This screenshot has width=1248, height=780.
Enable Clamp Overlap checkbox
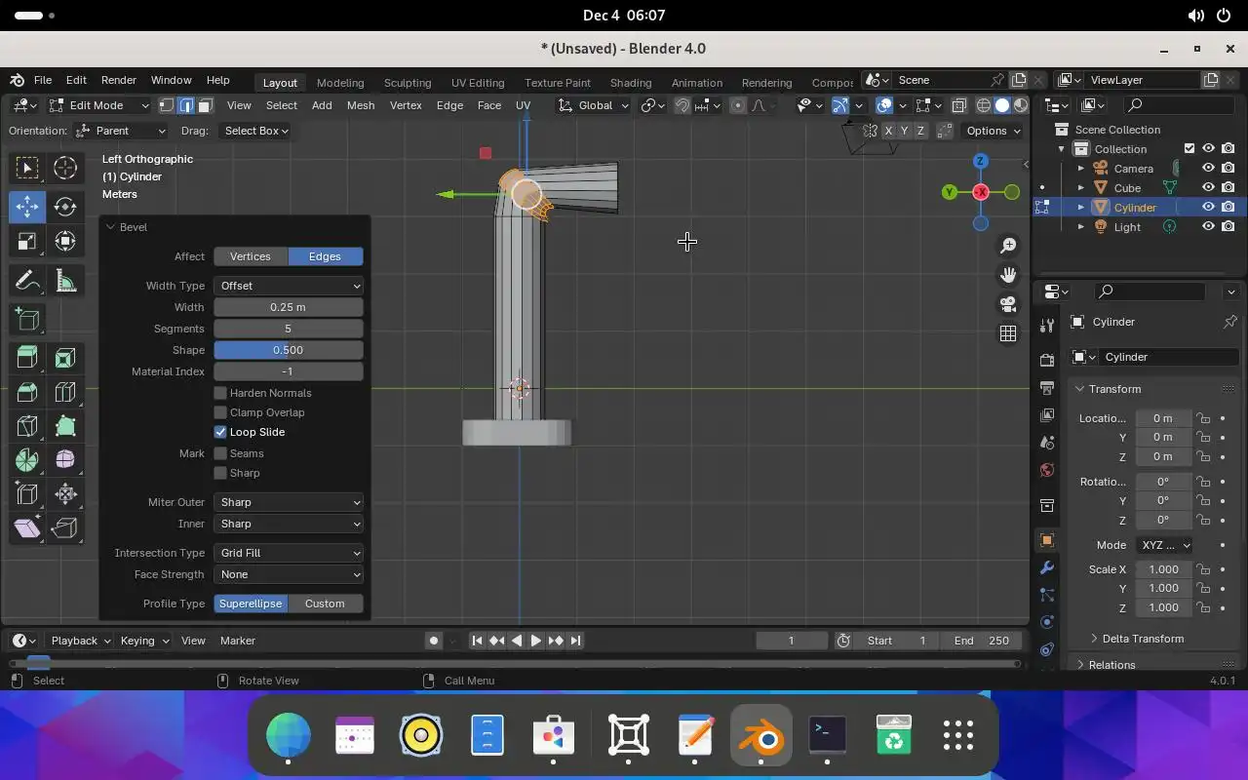pyautogui.click(x=220, y=412)
